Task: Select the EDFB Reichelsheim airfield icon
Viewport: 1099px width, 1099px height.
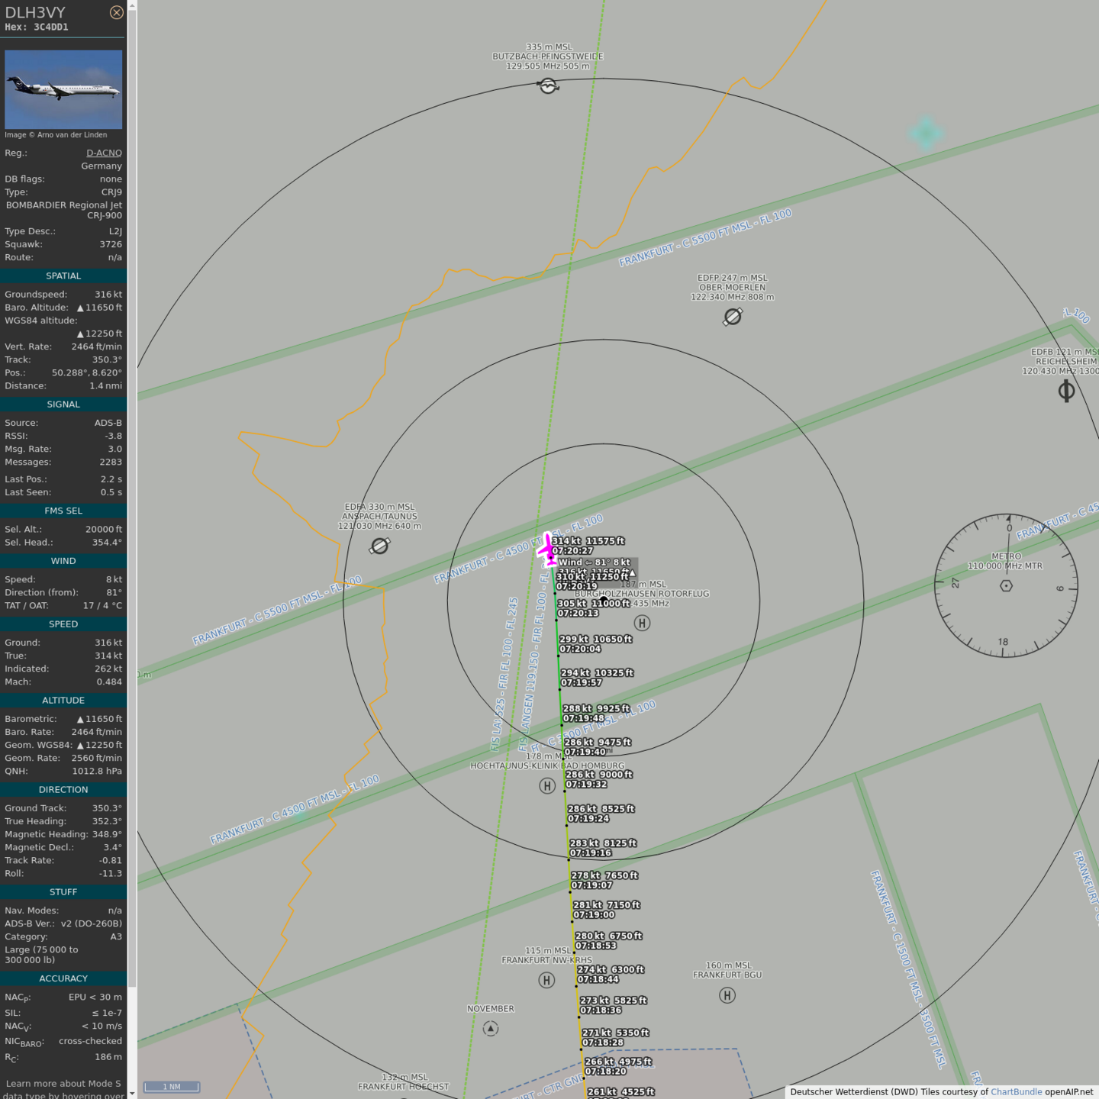Action: 1066,392
